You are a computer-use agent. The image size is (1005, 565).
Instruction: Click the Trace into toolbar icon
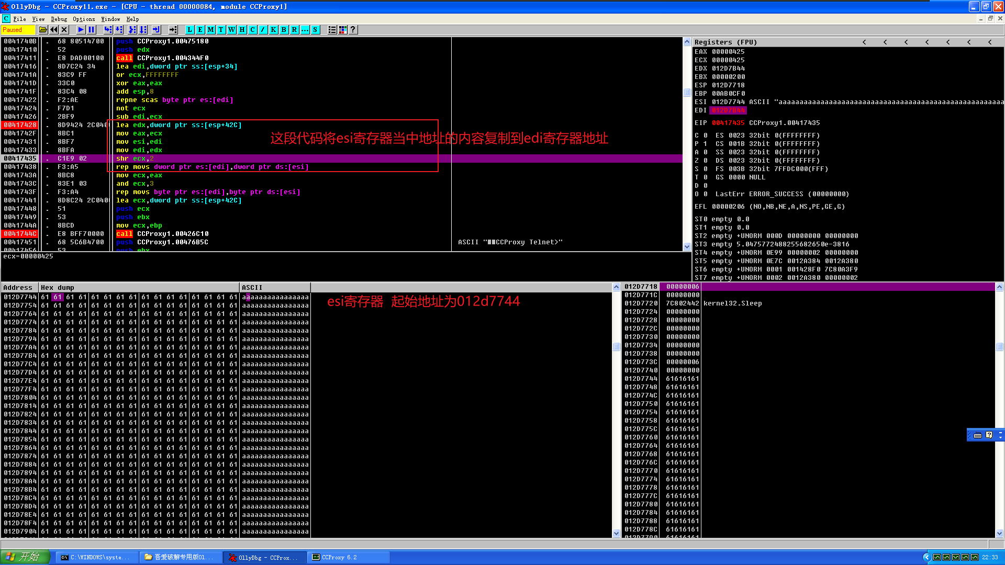coord(132,30)
